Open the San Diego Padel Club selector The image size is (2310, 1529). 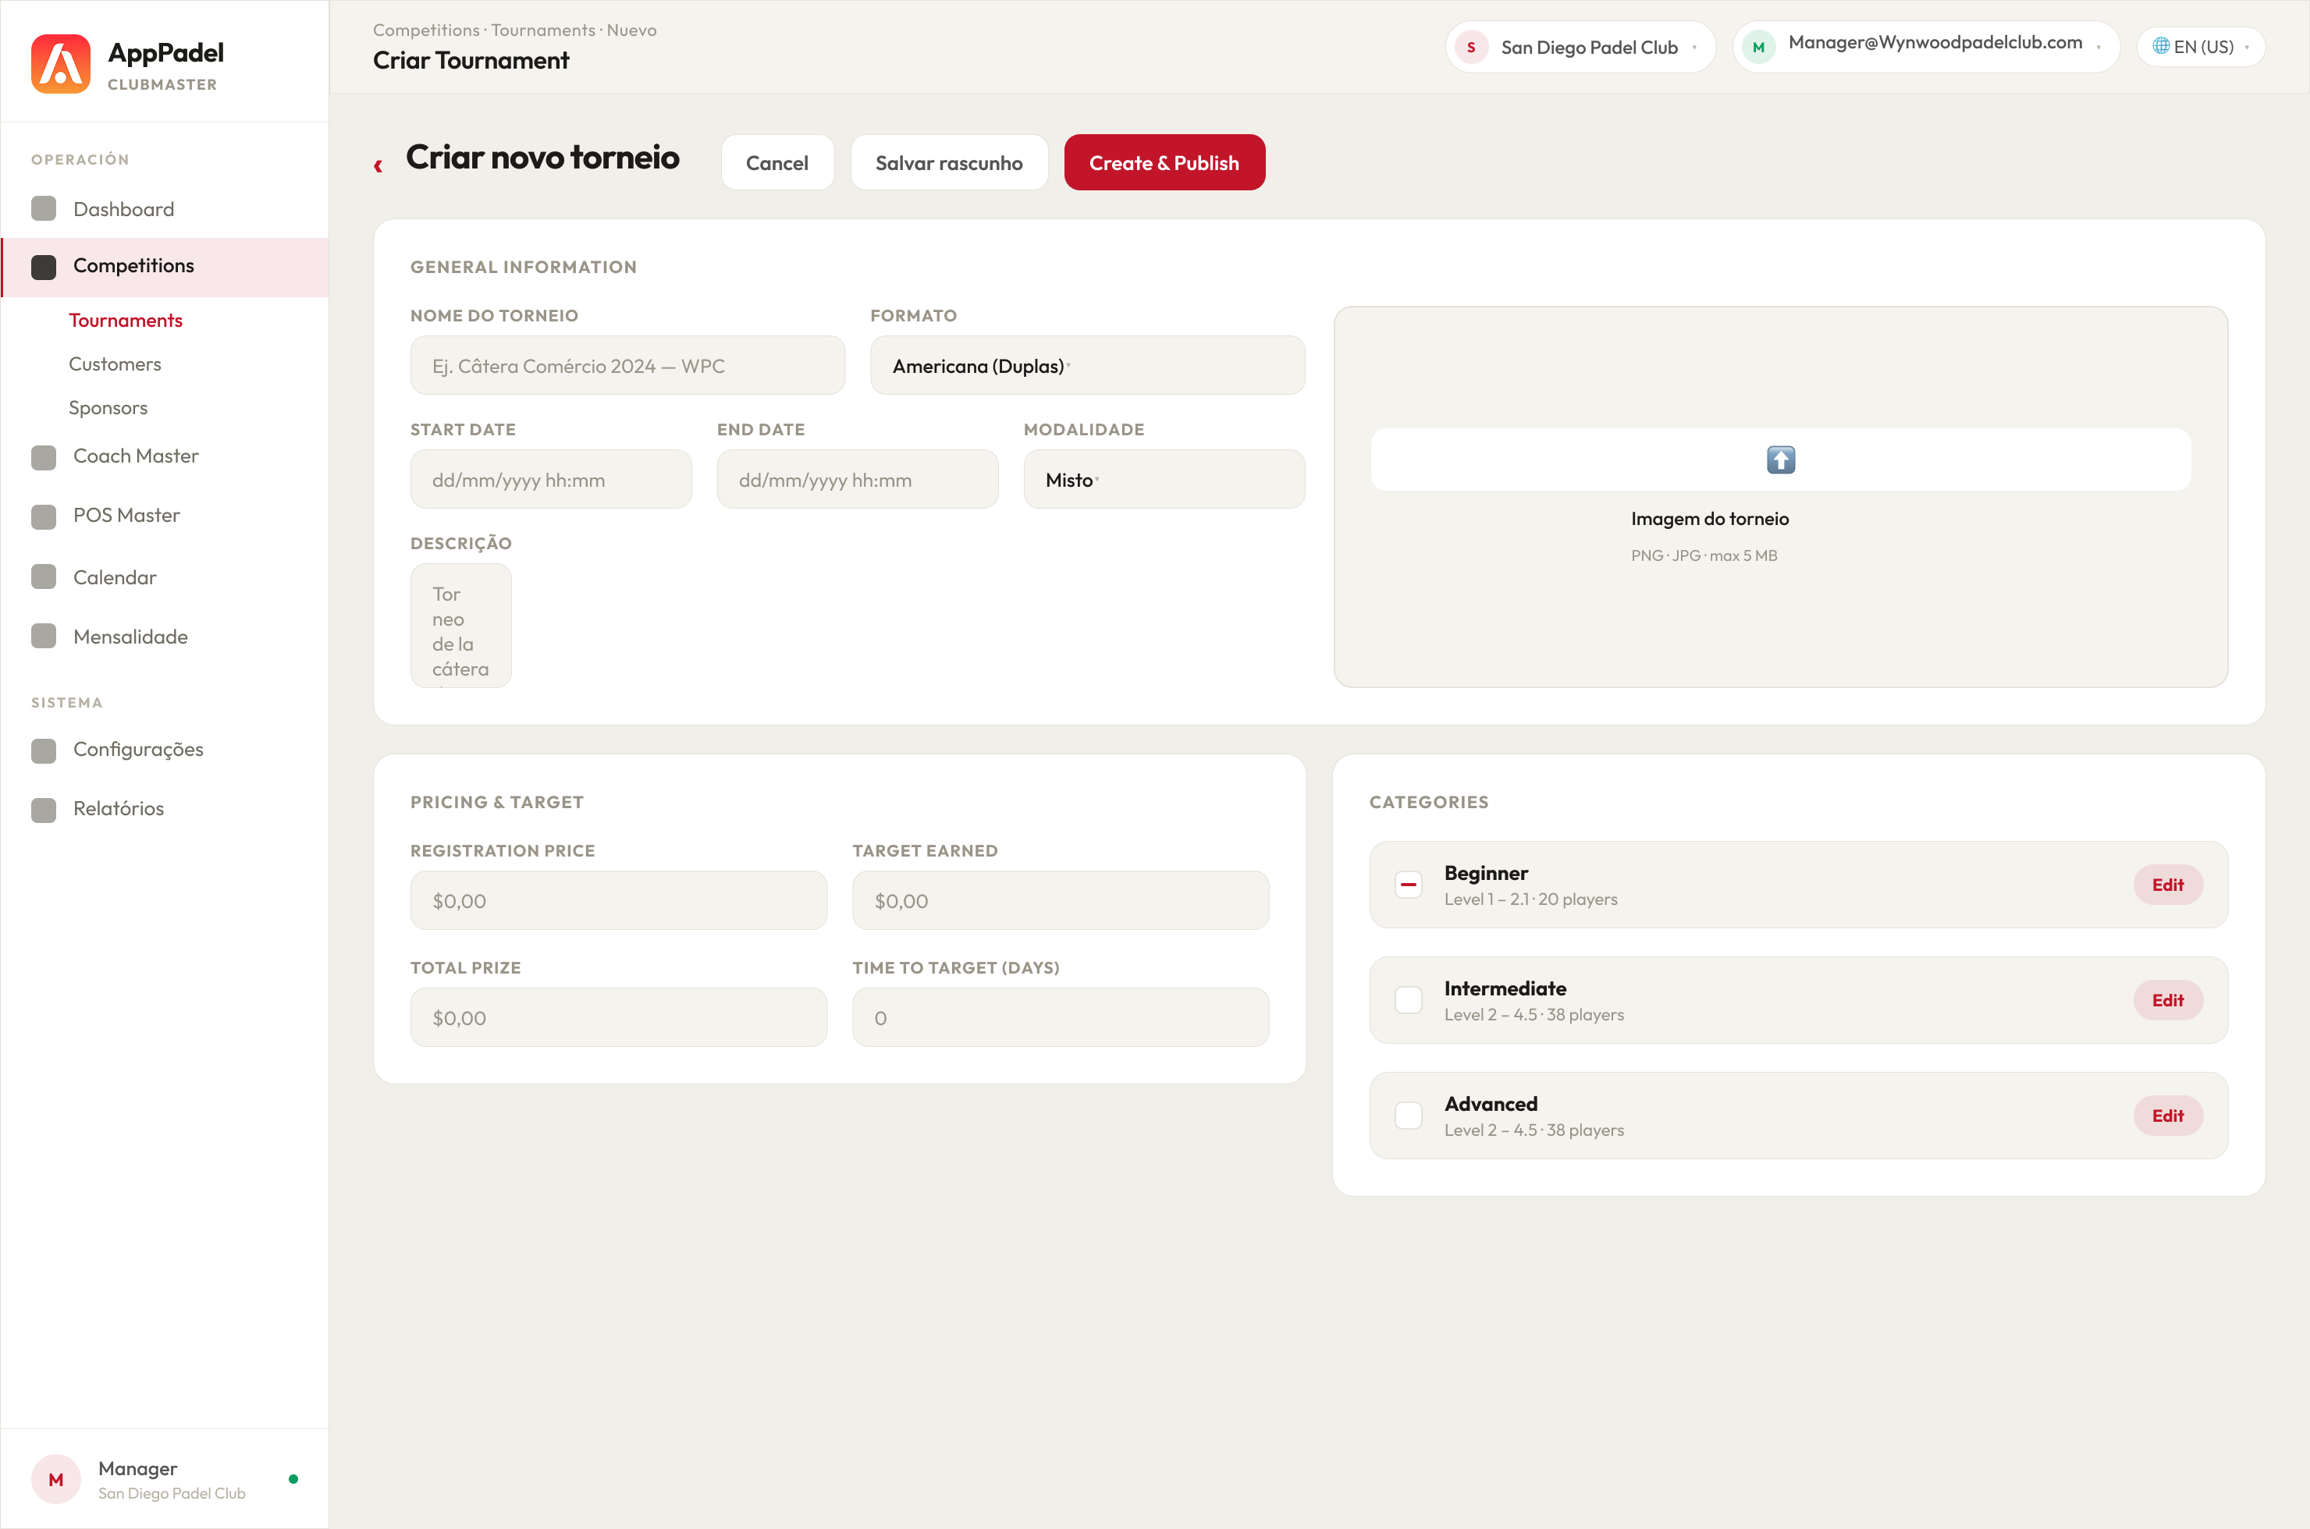pos(1580,47)
